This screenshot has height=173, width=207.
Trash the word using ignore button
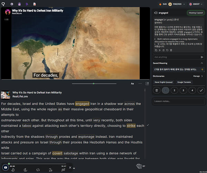157,90
